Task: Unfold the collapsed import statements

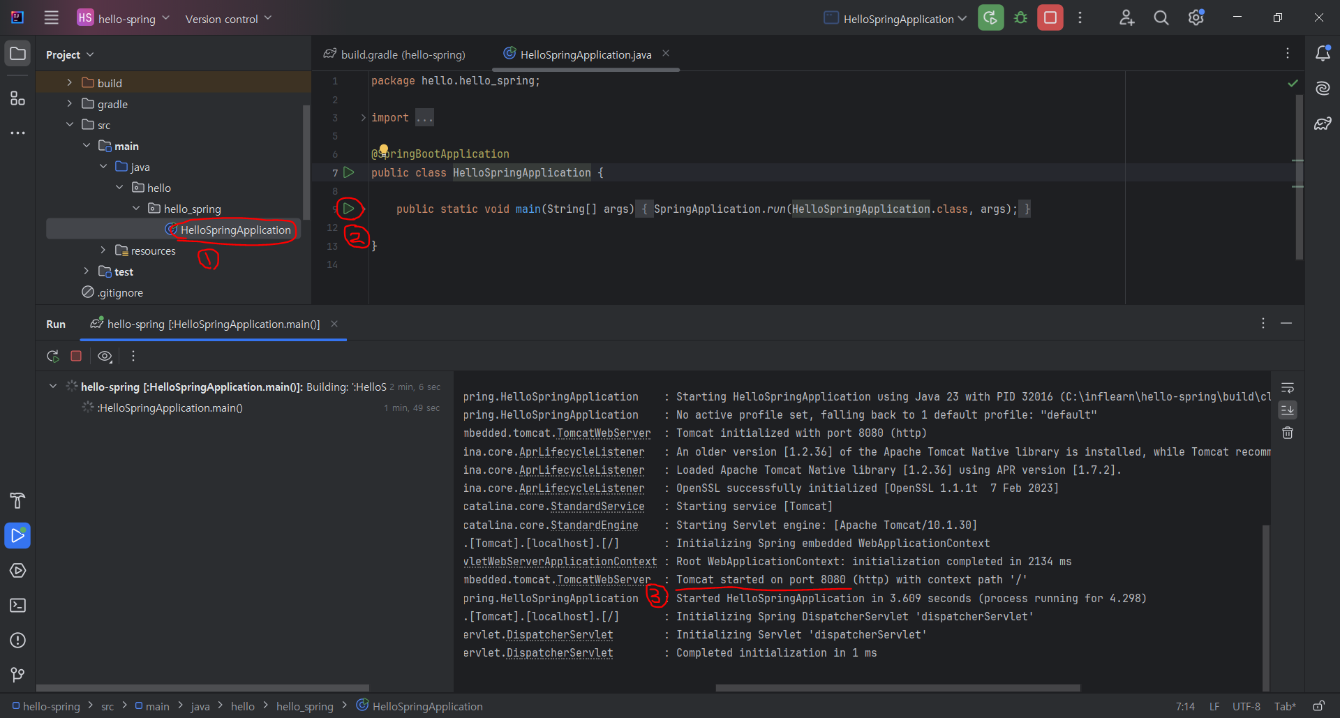Action: tap(364, 117)
